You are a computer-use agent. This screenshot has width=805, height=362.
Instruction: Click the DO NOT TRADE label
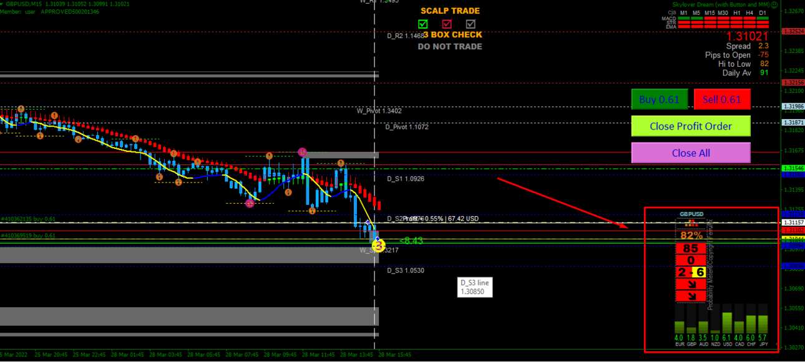pyautogui.click(x=450, y=46)
